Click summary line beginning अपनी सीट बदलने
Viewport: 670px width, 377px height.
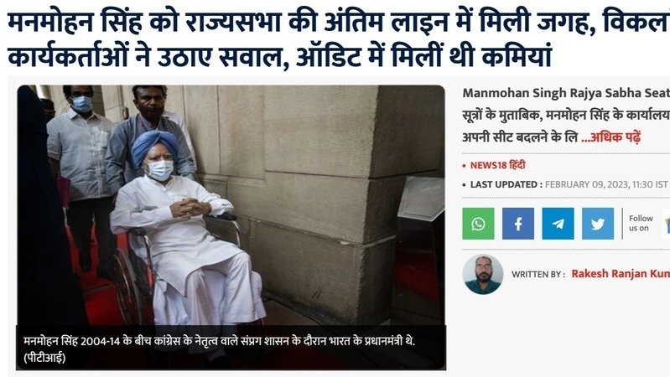(520, 137)
